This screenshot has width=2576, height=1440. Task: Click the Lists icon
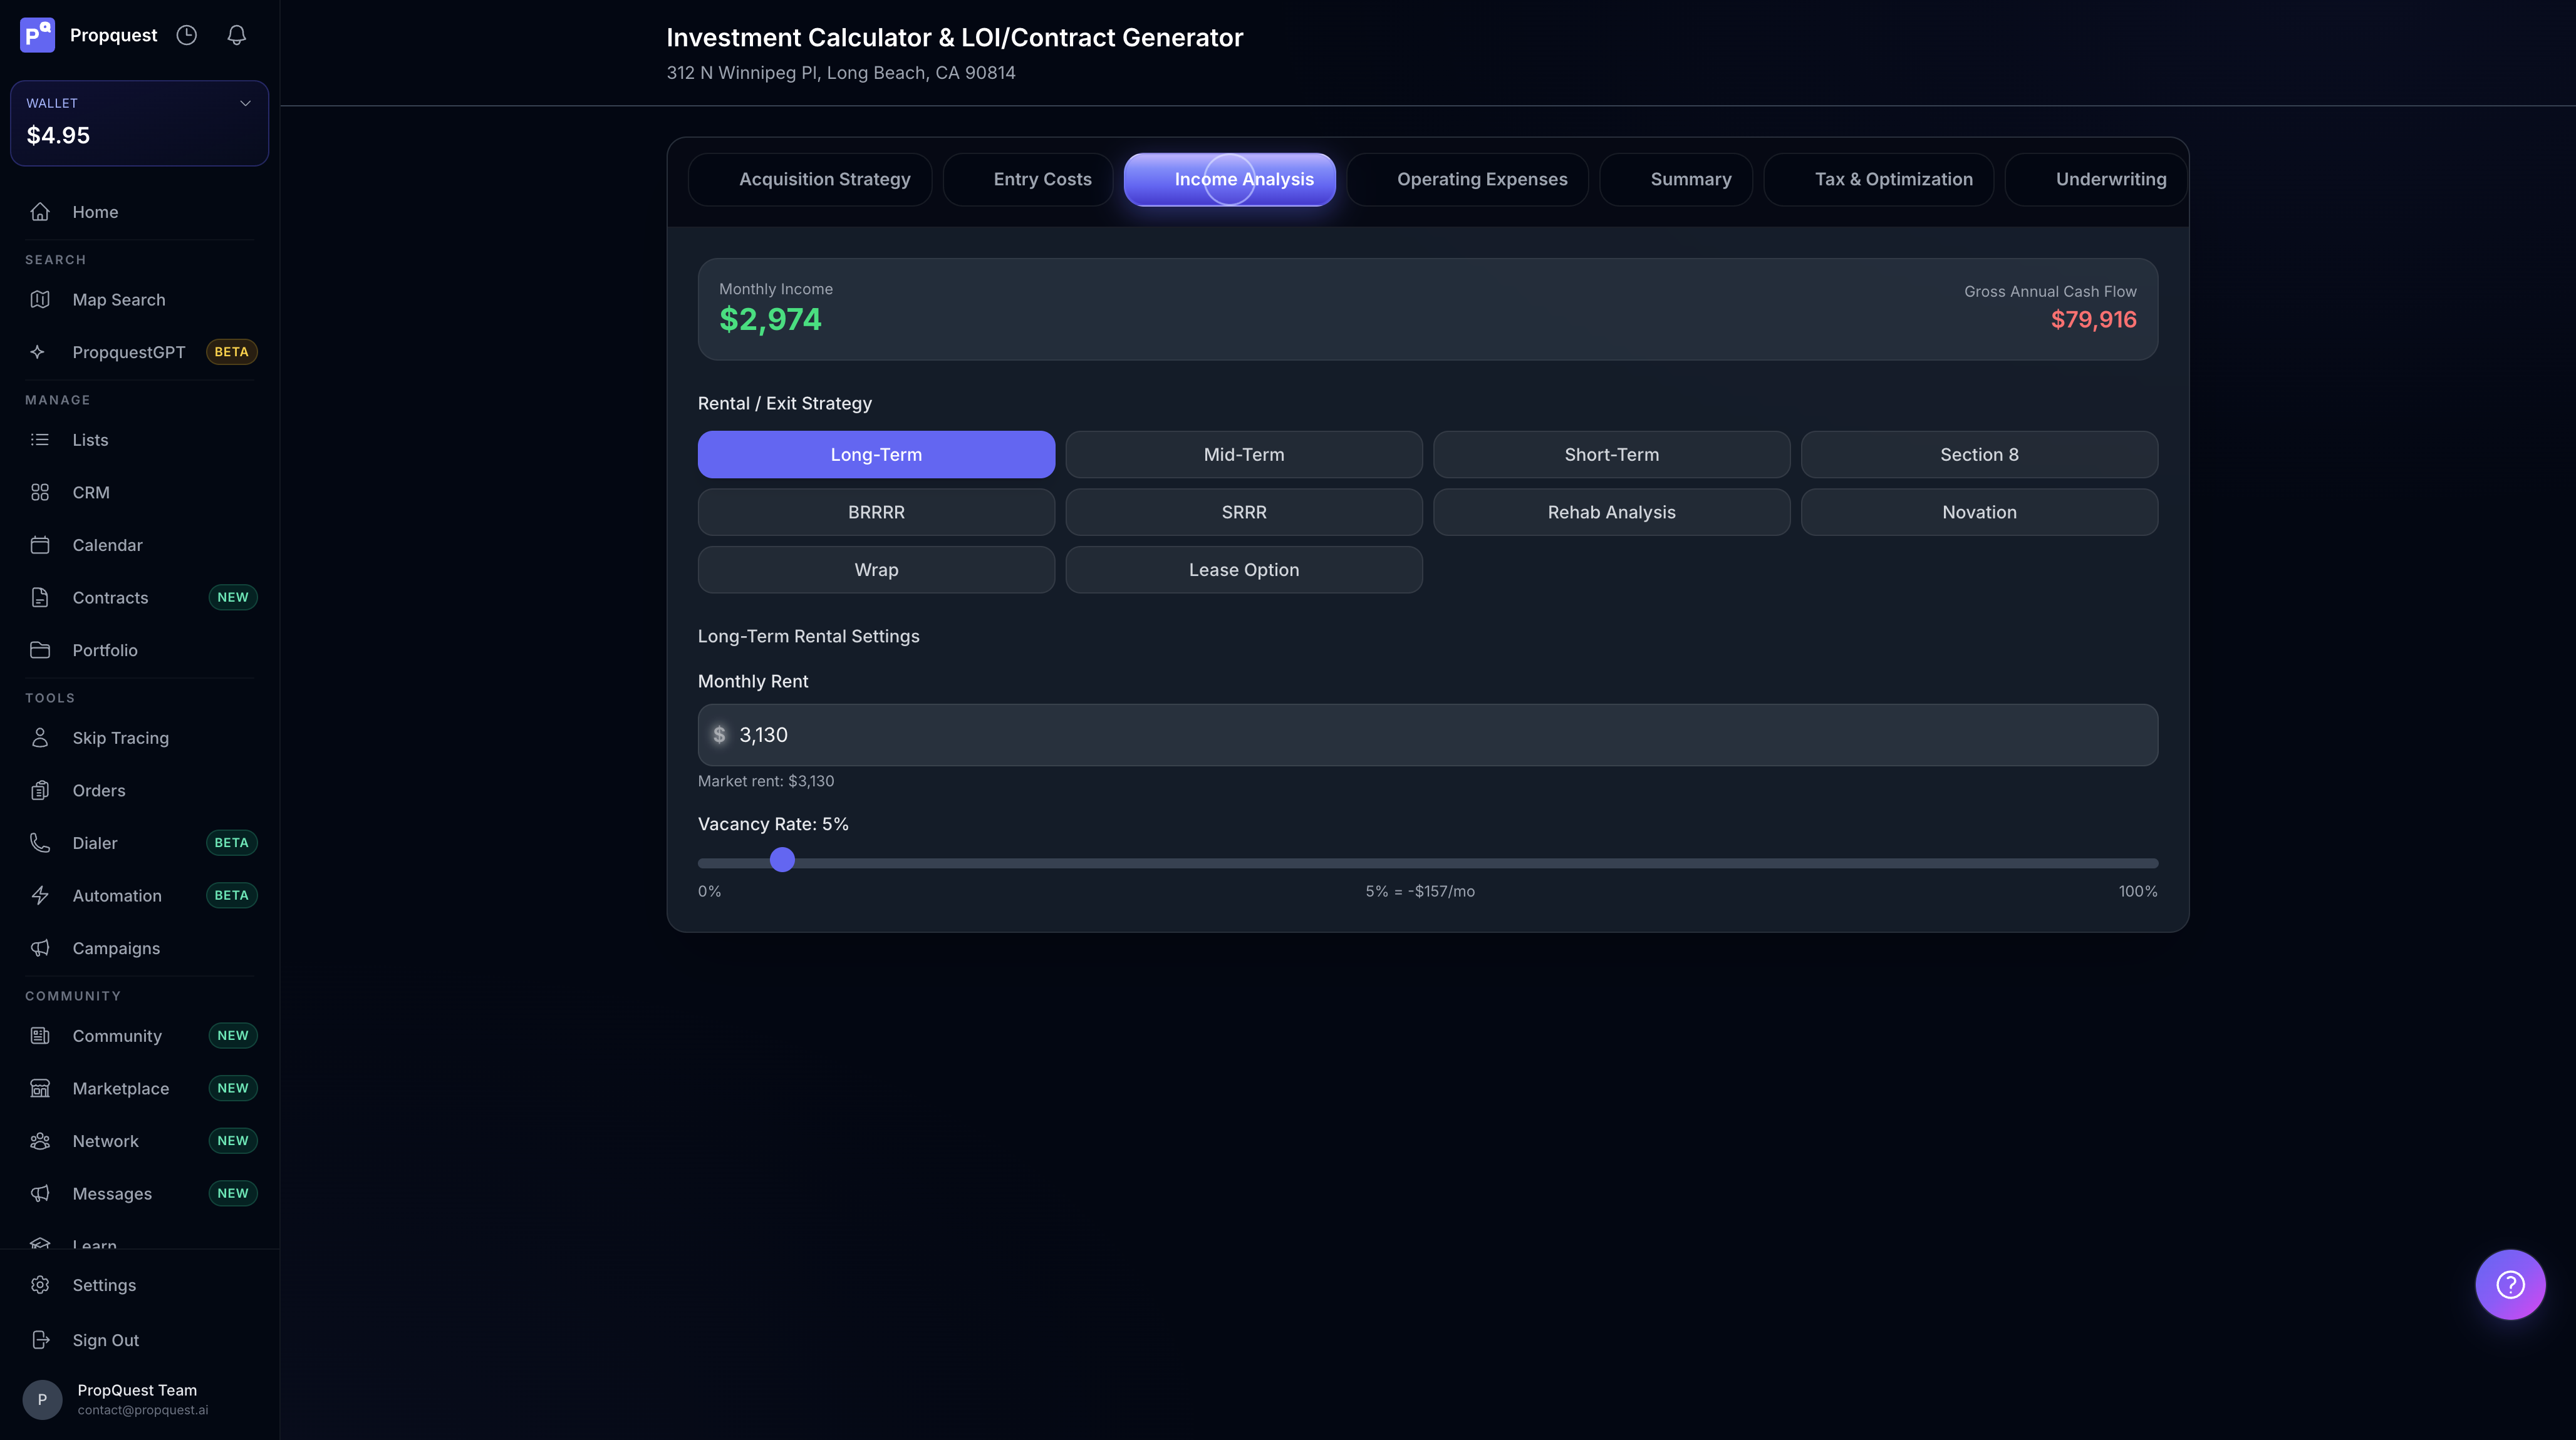tap(40, 440)
